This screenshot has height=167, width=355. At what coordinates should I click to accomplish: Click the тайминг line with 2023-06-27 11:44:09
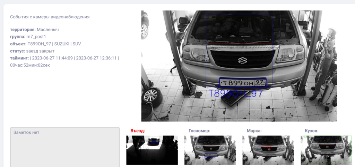pyautogui.click(x=64, y=58)
